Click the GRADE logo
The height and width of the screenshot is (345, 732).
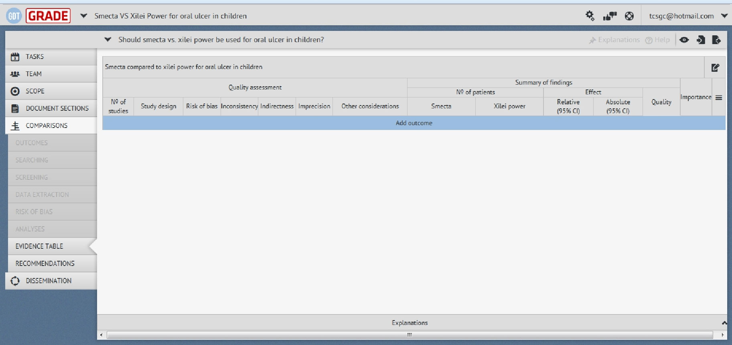[48, 16]
